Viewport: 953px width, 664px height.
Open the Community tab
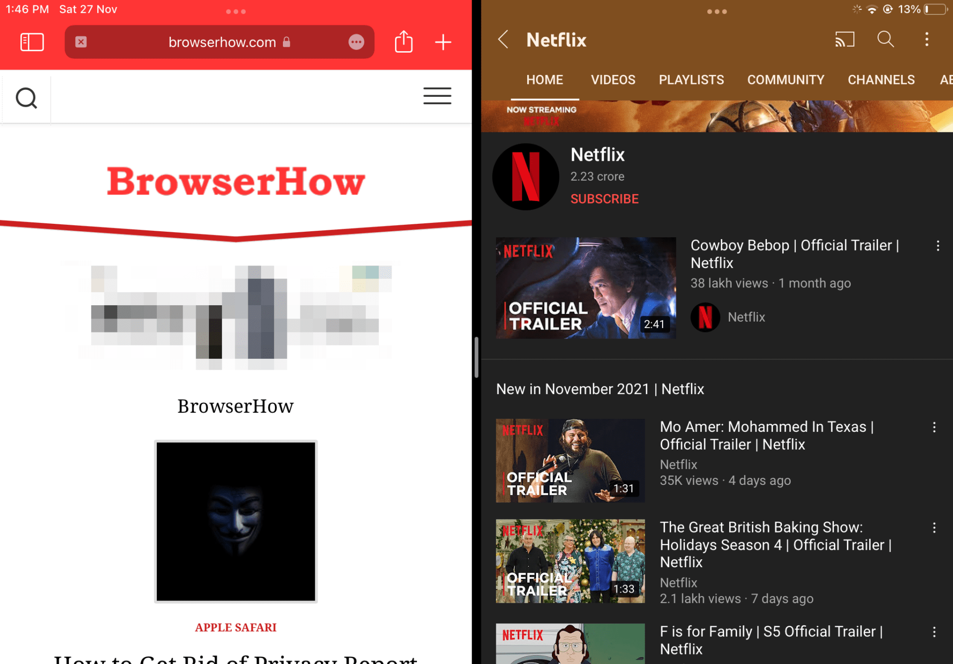pyautogui.click(x=785, y=80)
